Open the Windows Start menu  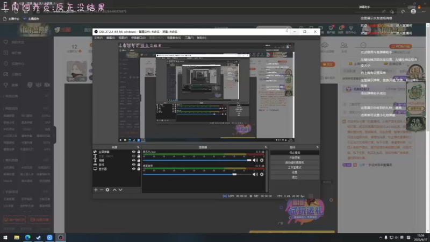click(5, 237)
